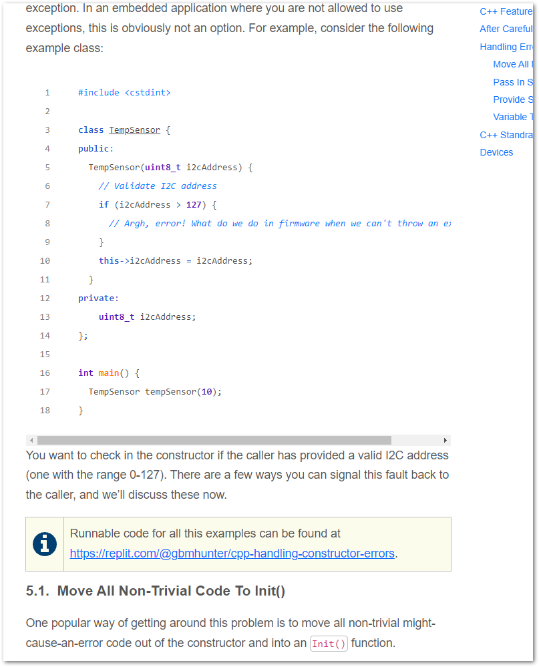Click the info icon in the note box
Screen dimensions: 539x667
[45, 544]
